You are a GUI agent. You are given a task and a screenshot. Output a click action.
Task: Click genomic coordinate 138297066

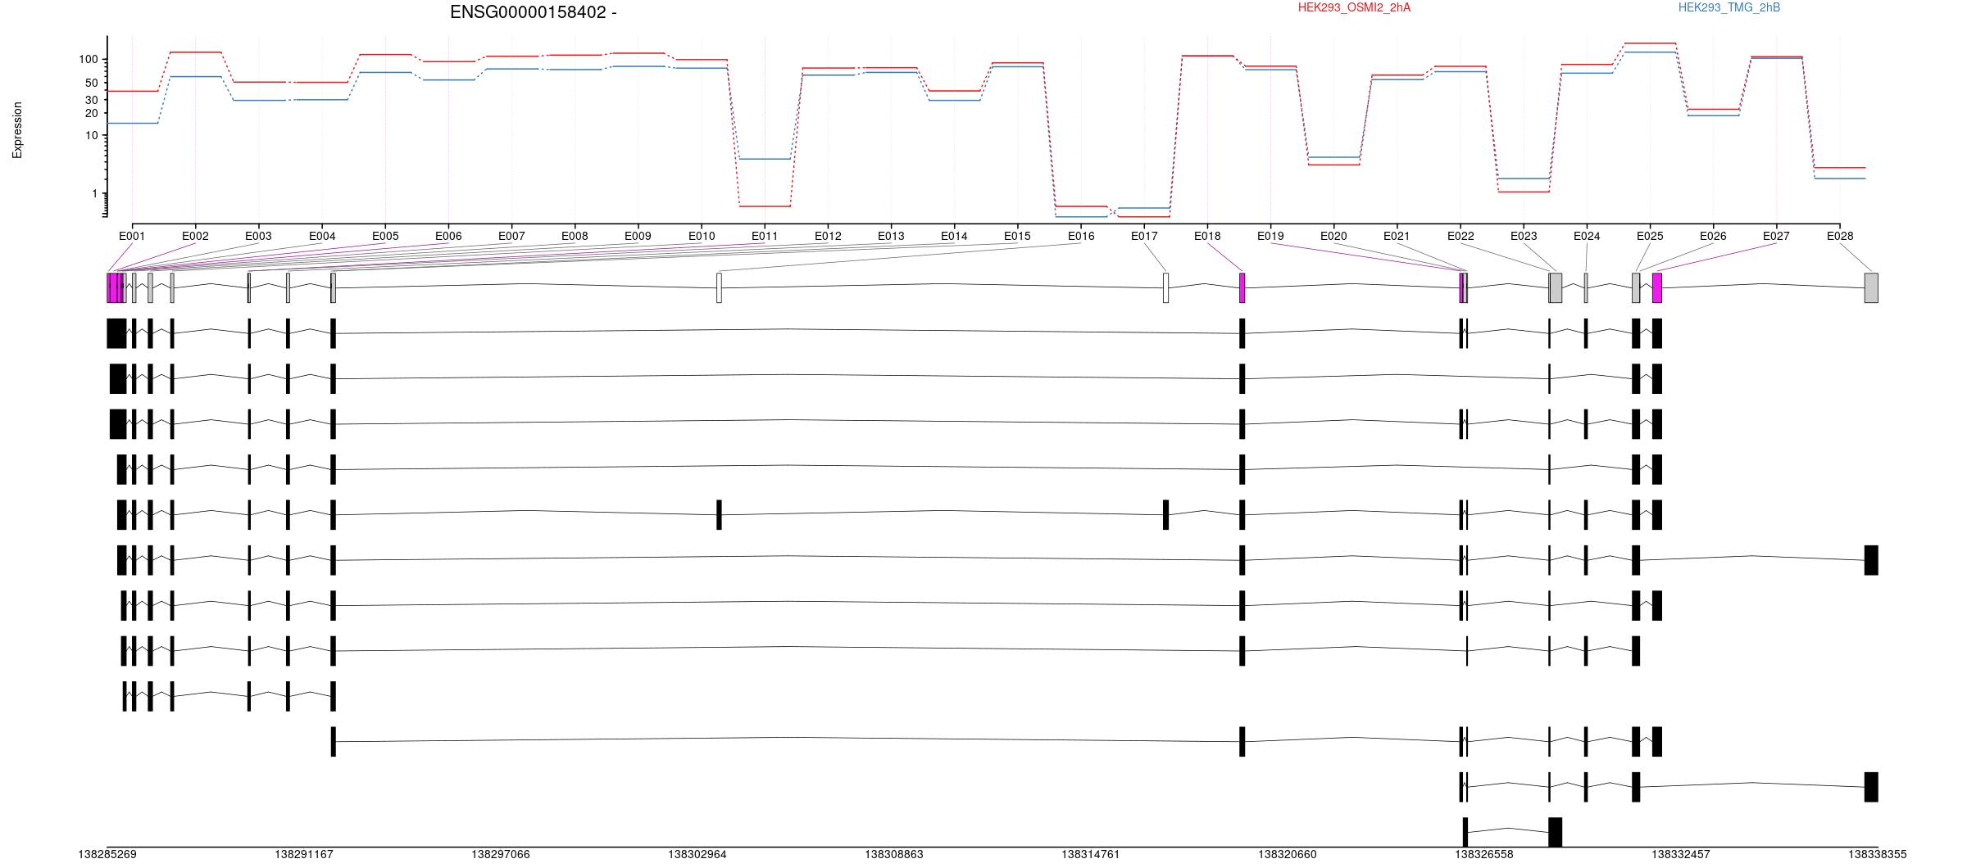(501, 854)
